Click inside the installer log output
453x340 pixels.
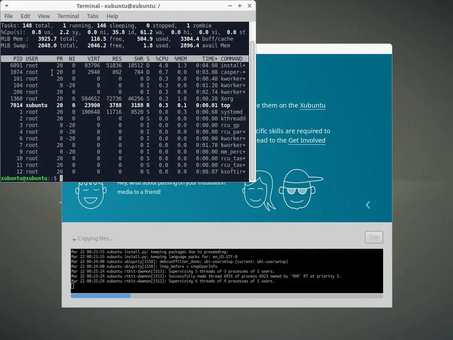[x=227, y=271]
